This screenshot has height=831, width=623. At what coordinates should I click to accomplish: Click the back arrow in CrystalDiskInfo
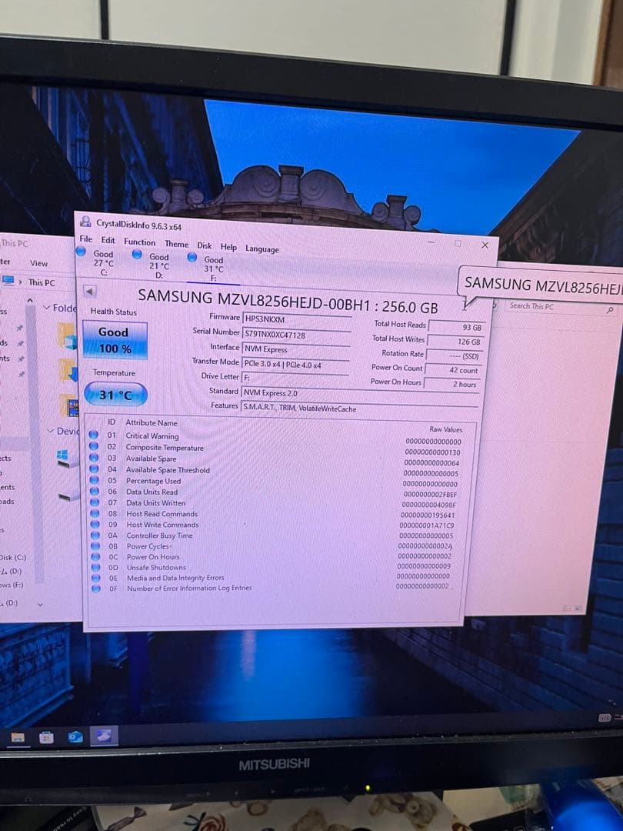click(91, 293)
